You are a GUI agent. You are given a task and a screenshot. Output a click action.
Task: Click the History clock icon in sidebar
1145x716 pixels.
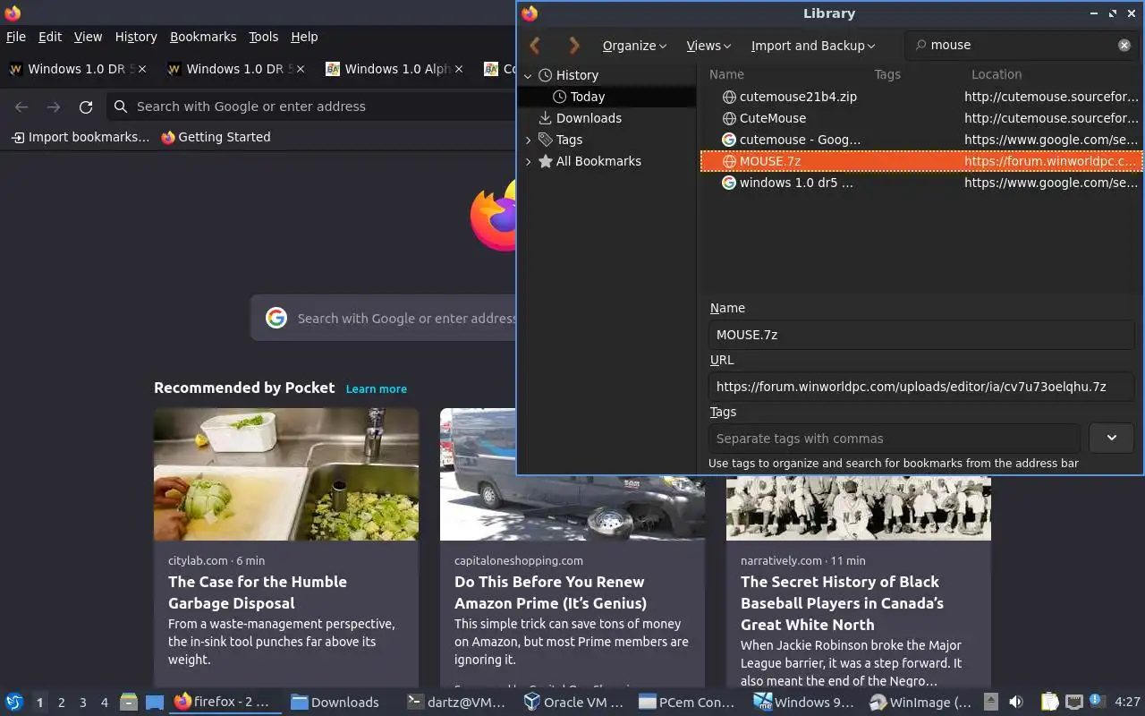545,75
